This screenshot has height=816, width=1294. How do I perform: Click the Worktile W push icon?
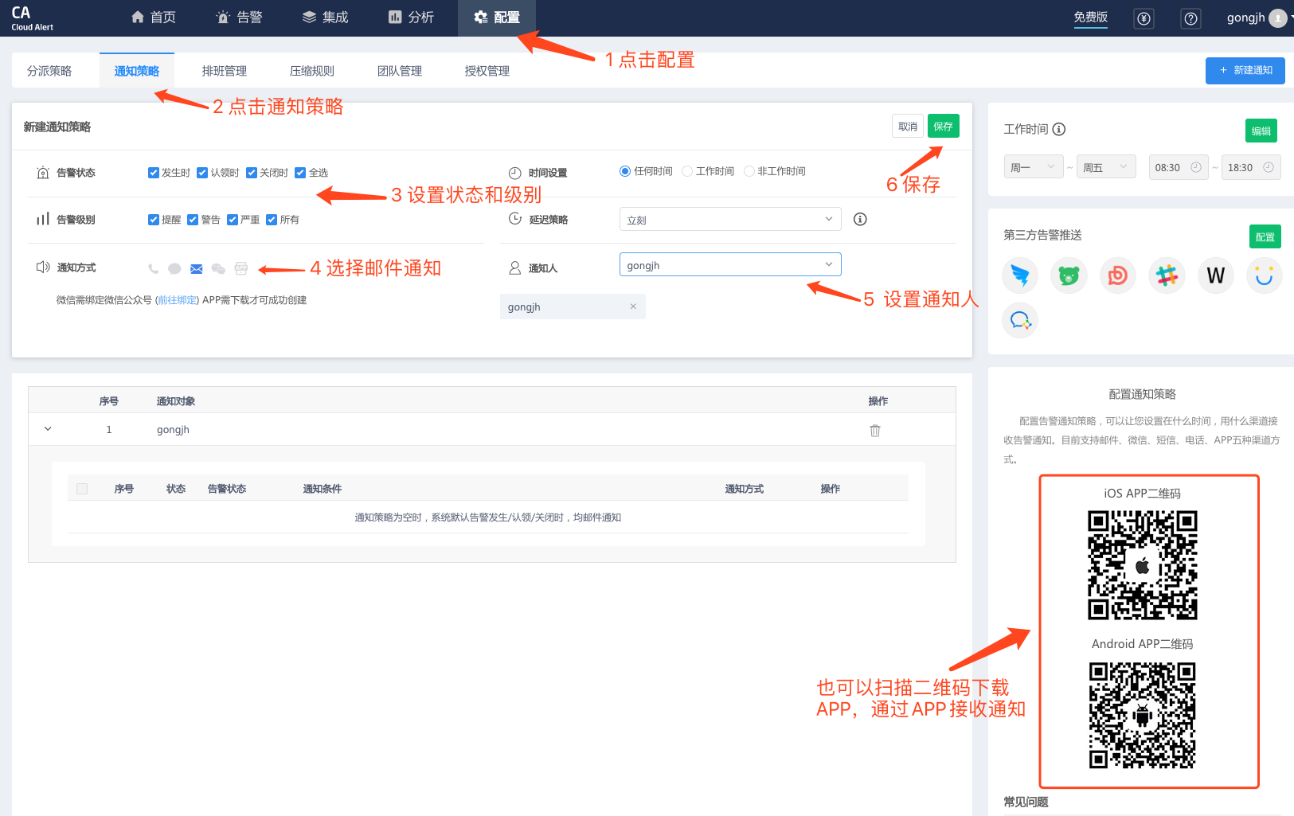pos(1215,275)
